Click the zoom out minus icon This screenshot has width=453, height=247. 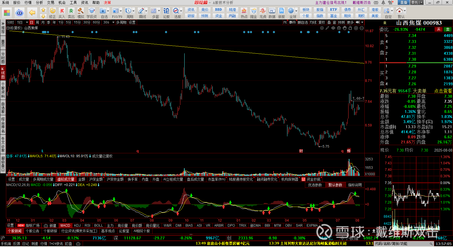coord(362,28)
